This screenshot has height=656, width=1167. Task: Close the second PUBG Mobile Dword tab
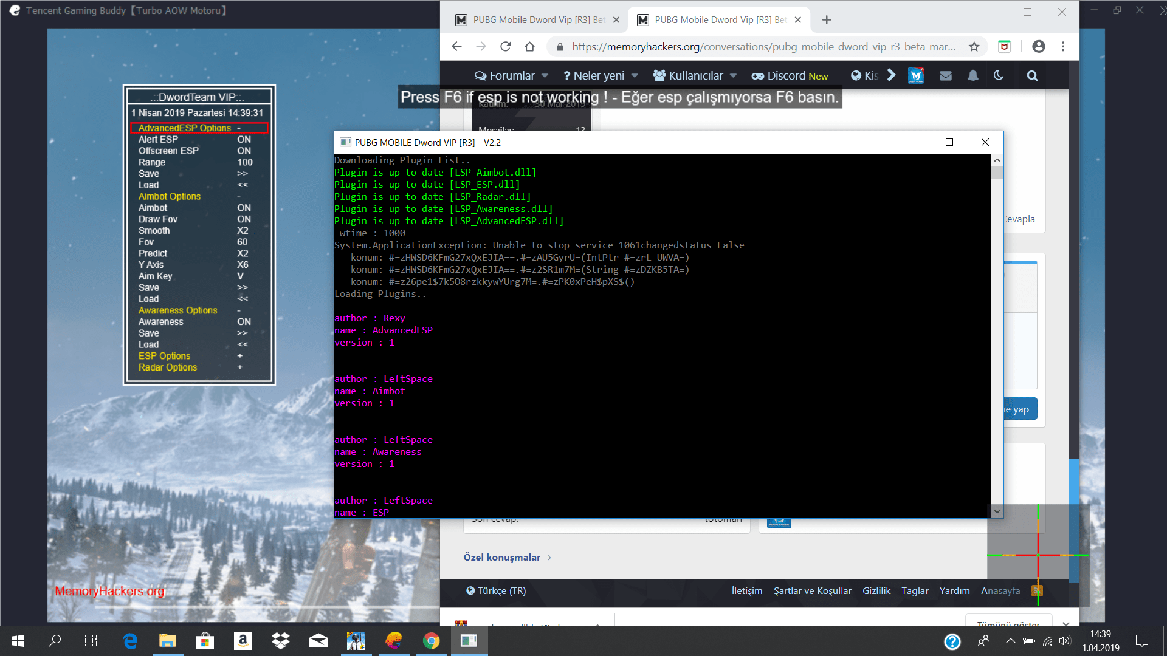[798, 20]
